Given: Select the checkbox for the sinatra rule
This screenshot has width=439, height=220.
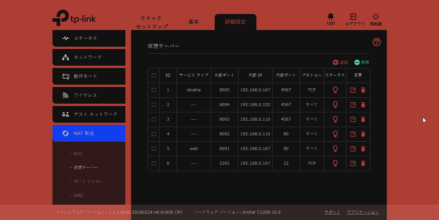Looking at the screenshot, I should (x=153, y=90).
